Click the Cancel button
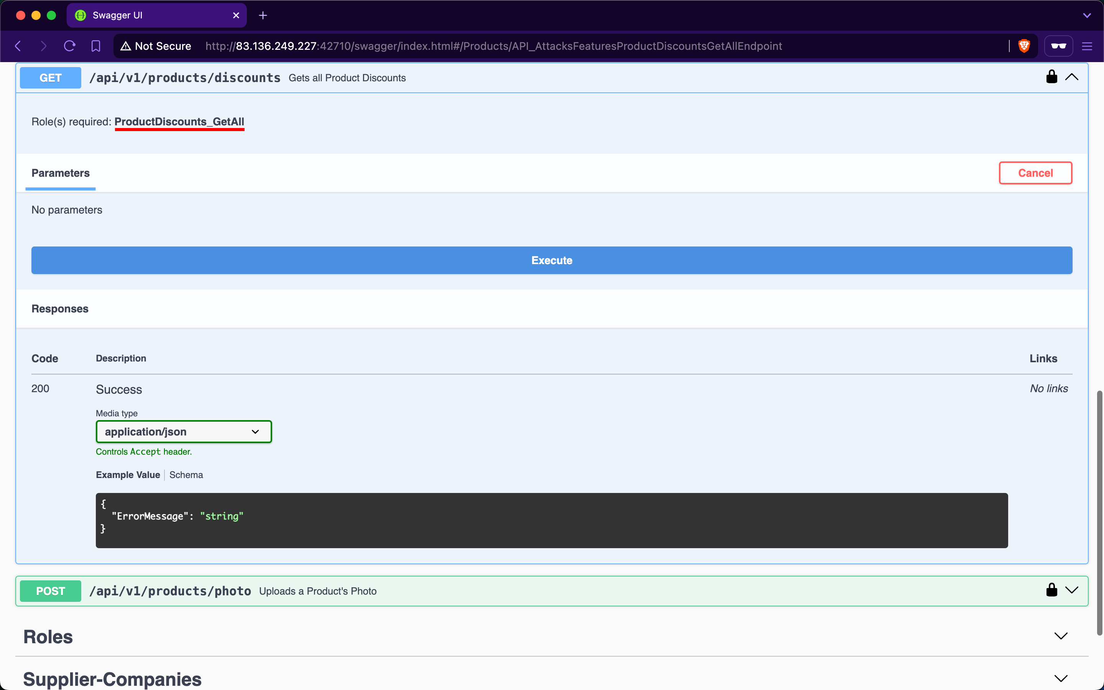 tap(1035, 173)
